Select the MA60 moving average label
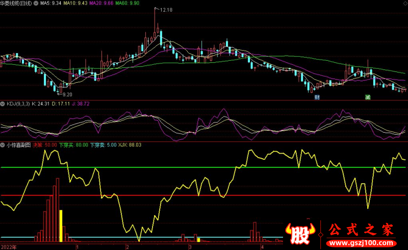Viewport: 408px width, 250px height. 126,3
